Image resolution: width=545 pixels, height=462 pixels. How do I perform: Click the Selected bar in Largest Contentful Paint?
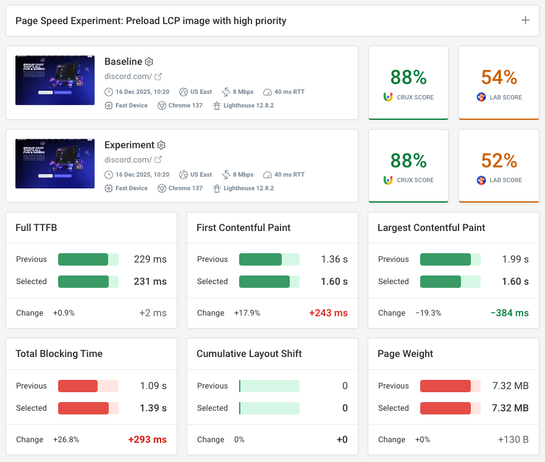(x=450, y=281)
